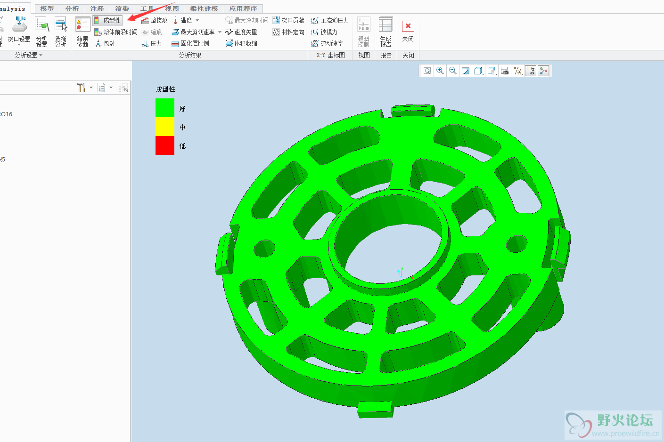Click the model tree hammer settings icon

click(x=81, y=88)
